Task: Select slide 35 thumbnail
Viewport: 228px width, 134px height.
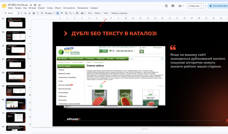Action: [x=16, y=37]
